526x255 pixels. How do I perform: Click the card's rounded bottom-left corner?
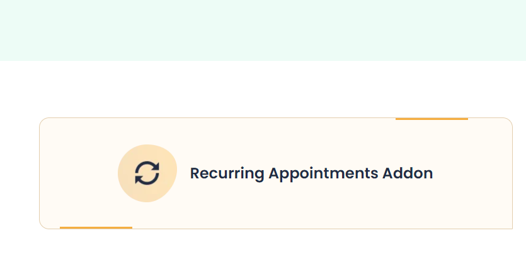pos(42,226)
